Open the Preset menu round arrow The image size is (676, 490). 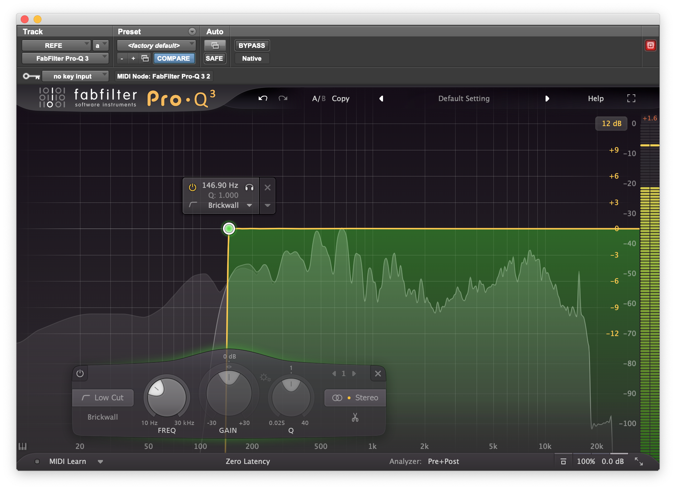tap(192, 31)
